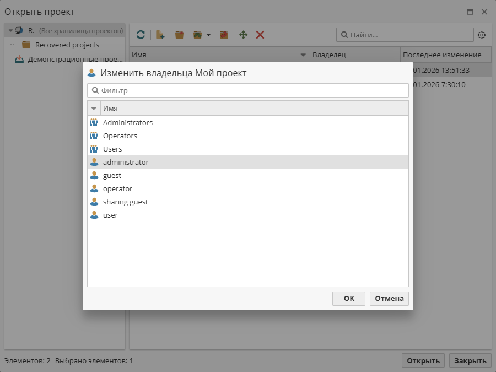Collapse the Все хранилища проектов node
496x372 pixels.
coord(10,30)
